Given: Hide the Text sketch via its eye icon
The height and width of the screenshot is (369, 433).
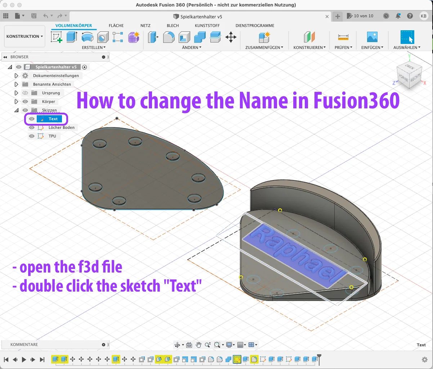Looking at the screenshot, I should (x=32, y=119).
